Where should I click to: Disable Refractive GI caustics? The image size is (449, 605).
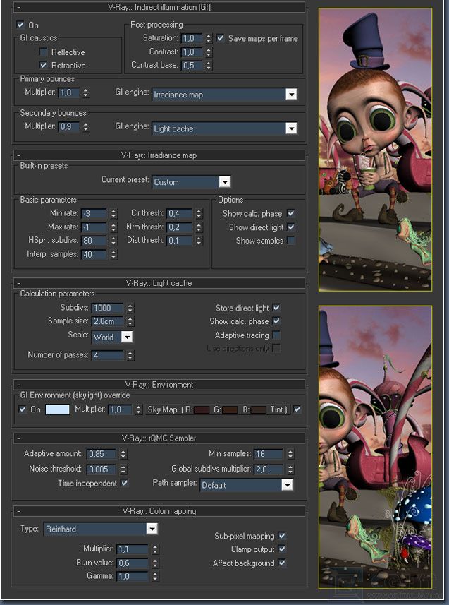43,65
